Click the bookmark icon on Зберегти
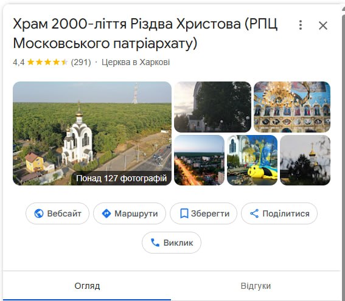The width and height of the screenshot is (345, 301). tap(184, 213)
